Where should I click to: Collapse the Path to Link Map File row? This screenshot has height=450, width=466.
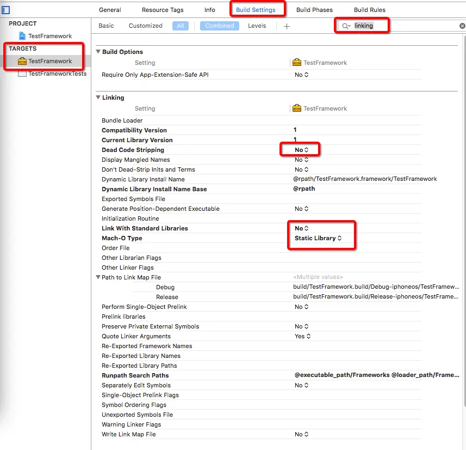[x=98, y=277]
